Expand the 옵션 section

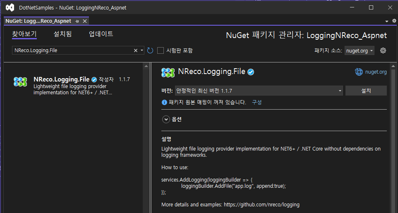(x=166, y=119)
